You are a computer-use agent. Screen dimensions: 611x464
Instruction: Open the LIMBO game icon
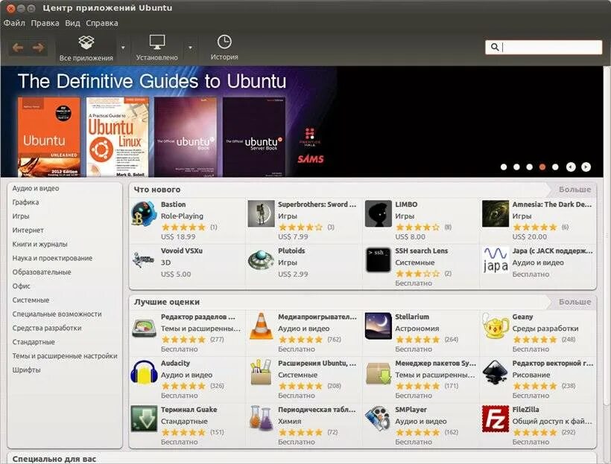click(x=379, y=214)
